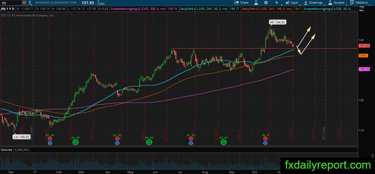
Task: Click blue lightbulb icon under April $1.83
Action: click(117, 143)
